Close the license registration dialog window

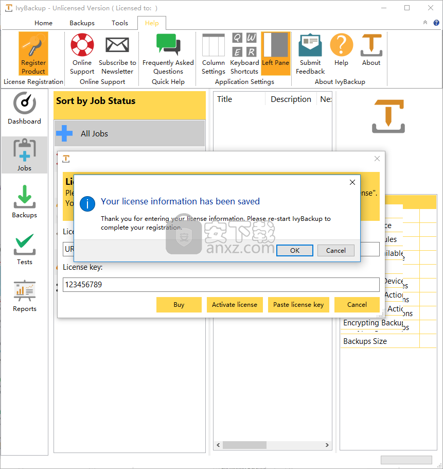377,159
